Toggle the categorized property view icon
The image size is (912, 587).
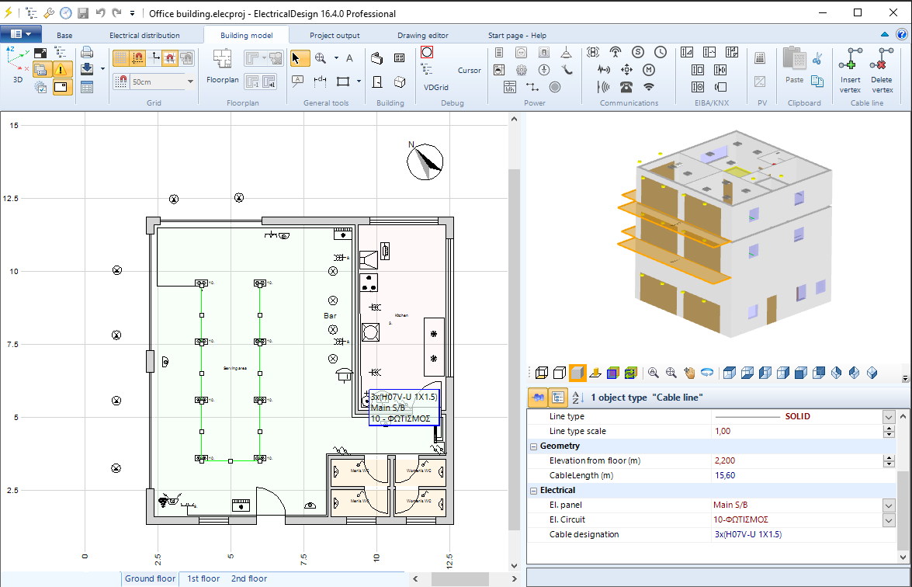point(558,397)
